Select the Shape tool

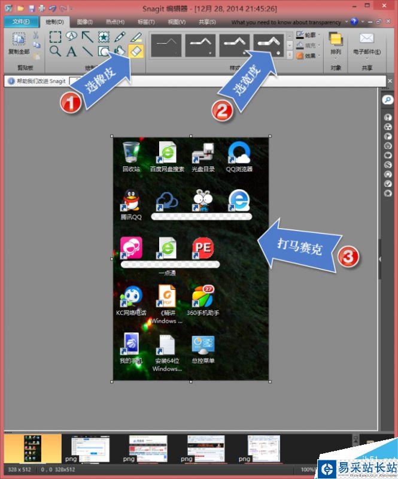click(104, 51)
